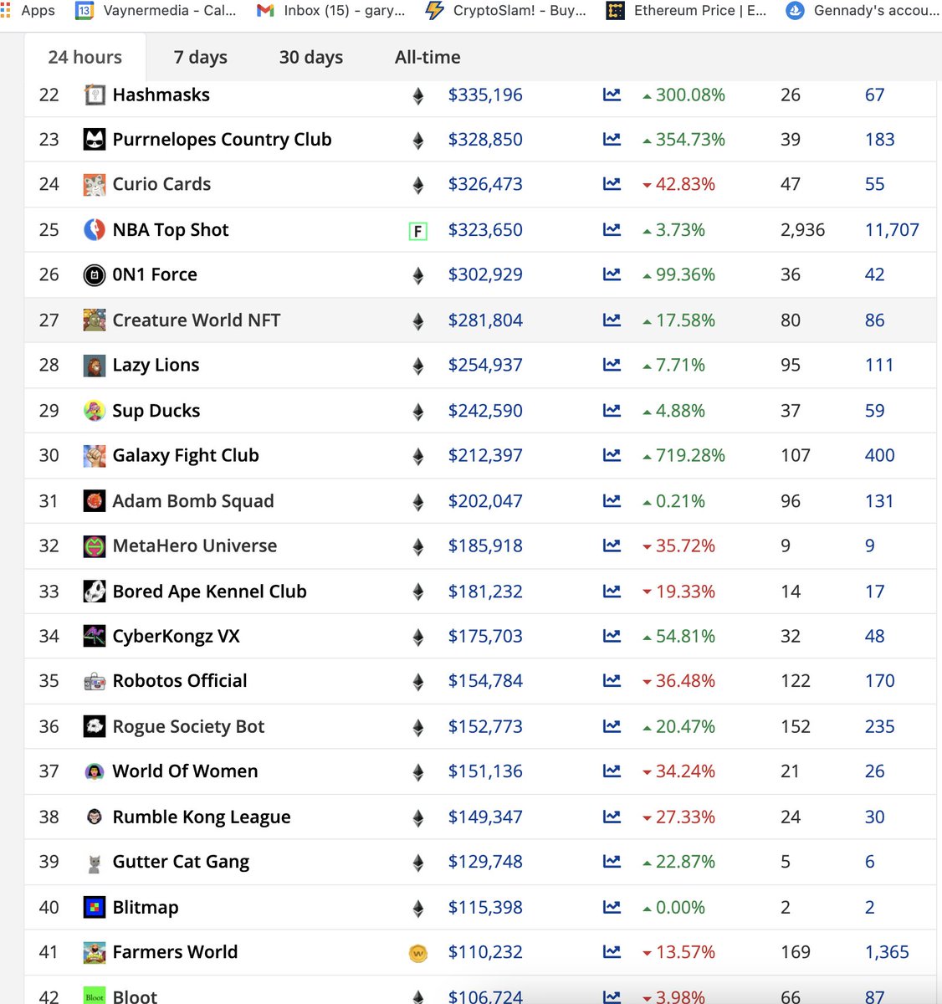Open the Apps bookmark
The height and width of the screenshot is (1004, 942).
tap(28, 11)
